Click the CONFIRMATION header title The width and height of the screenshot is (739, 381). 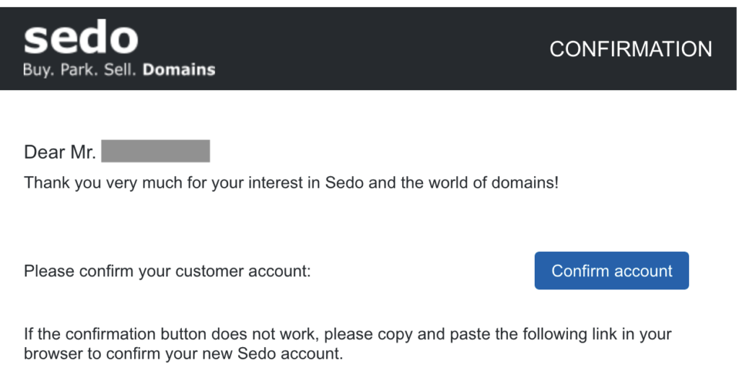point(631,49)
